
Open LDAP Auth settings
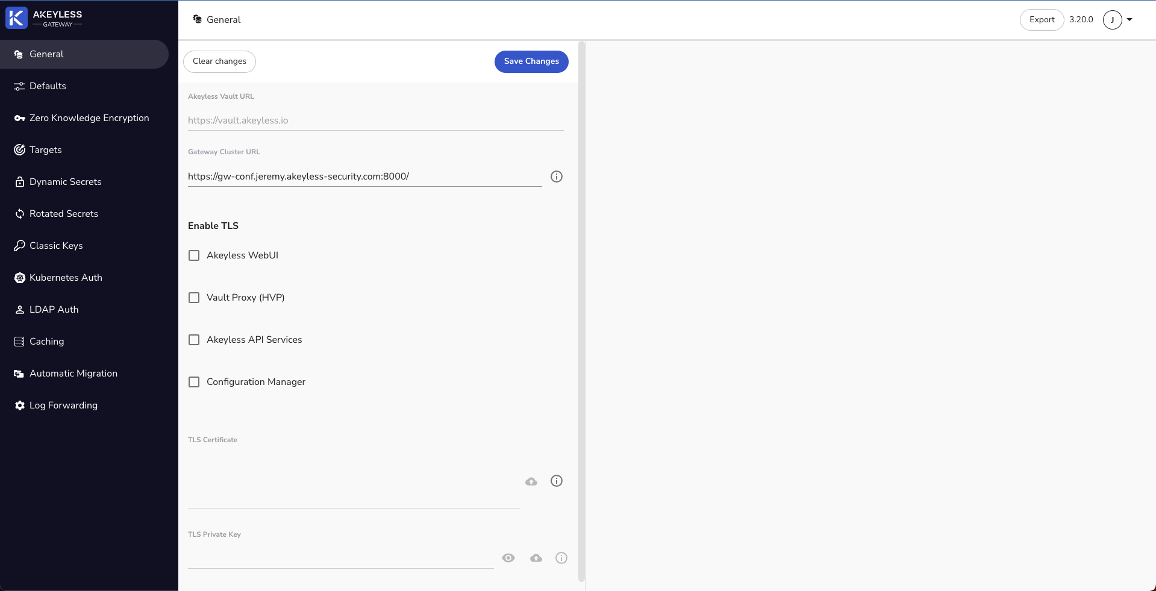click(x=84, y=310)
